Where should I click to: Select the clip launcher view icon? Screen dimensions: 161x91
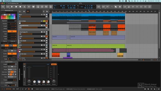(24, 11)
